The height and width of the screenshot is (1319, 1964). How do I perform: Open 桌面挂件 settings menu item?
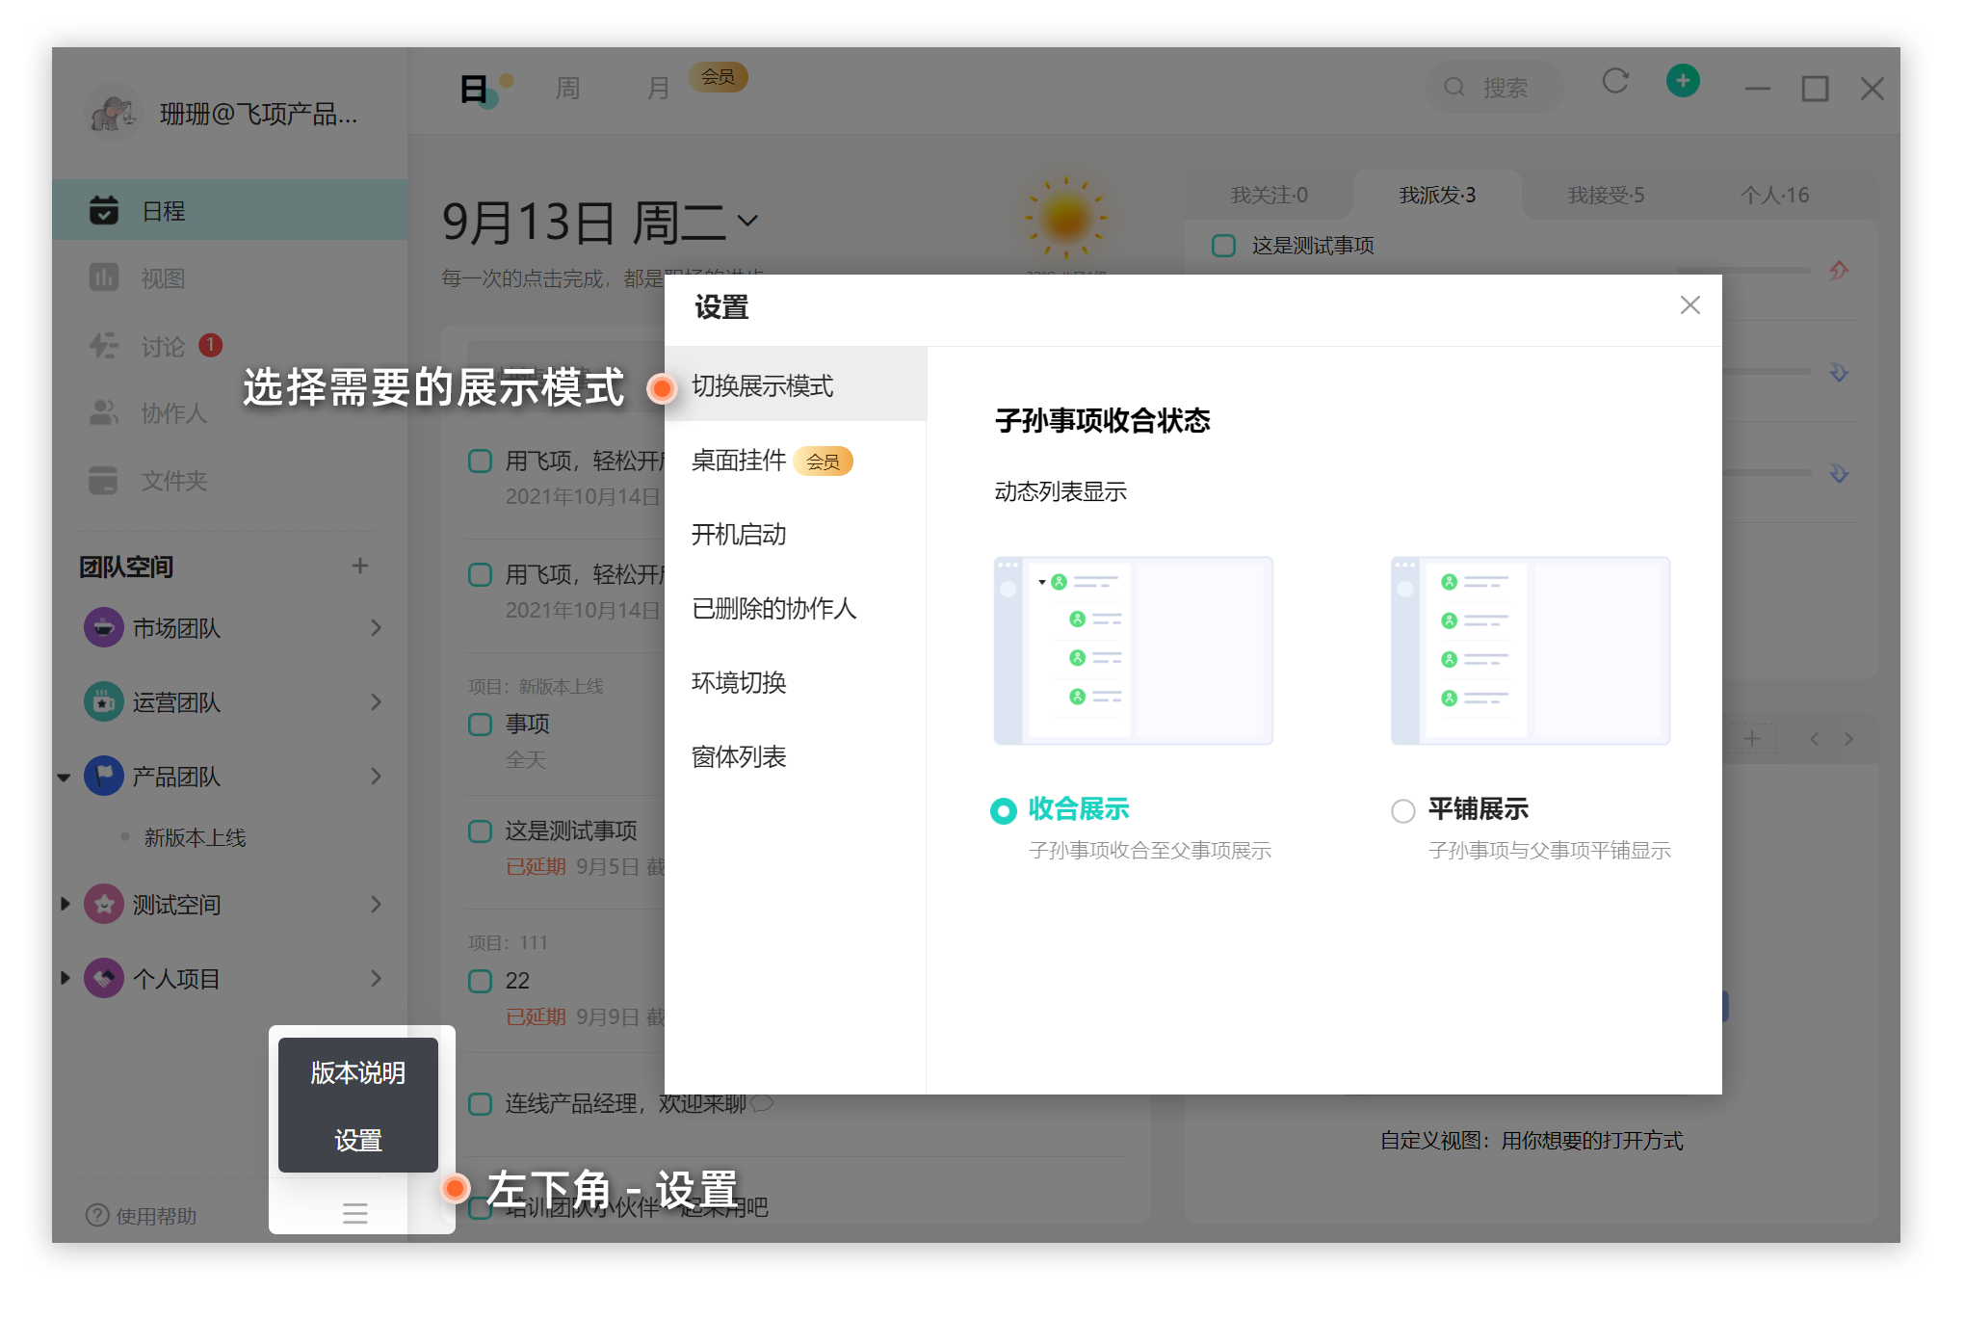pyautogui.click(x=739, y=461)
